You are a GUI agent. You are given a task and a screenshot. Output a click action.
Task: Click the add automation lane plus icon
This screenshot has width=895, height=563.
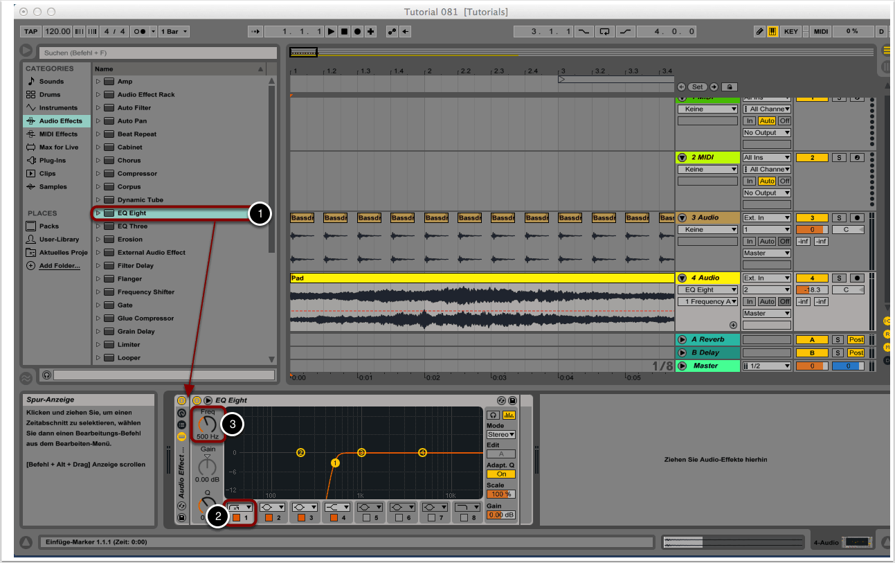pyautogui.click(x=733, y=325)
